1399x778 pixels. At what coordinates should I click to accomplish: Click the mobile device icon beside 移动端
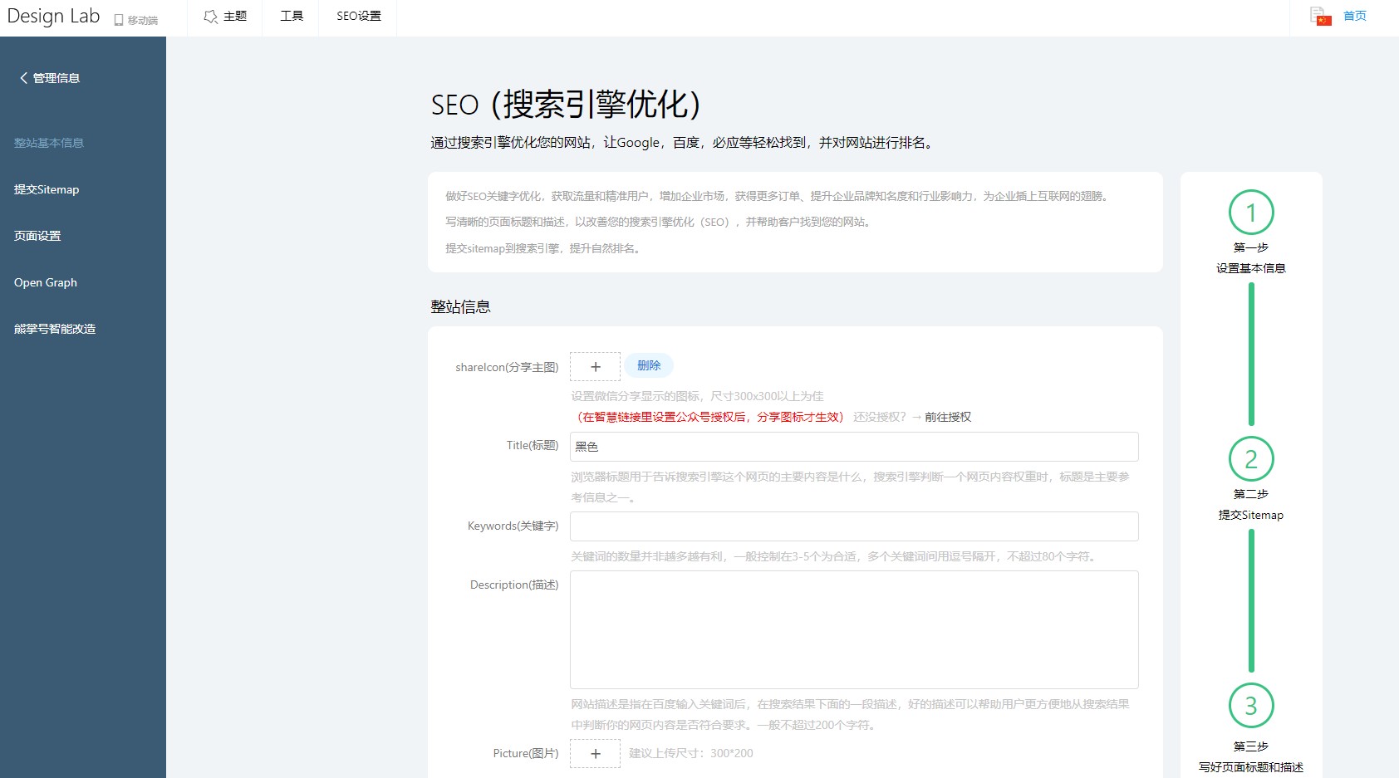119,20
